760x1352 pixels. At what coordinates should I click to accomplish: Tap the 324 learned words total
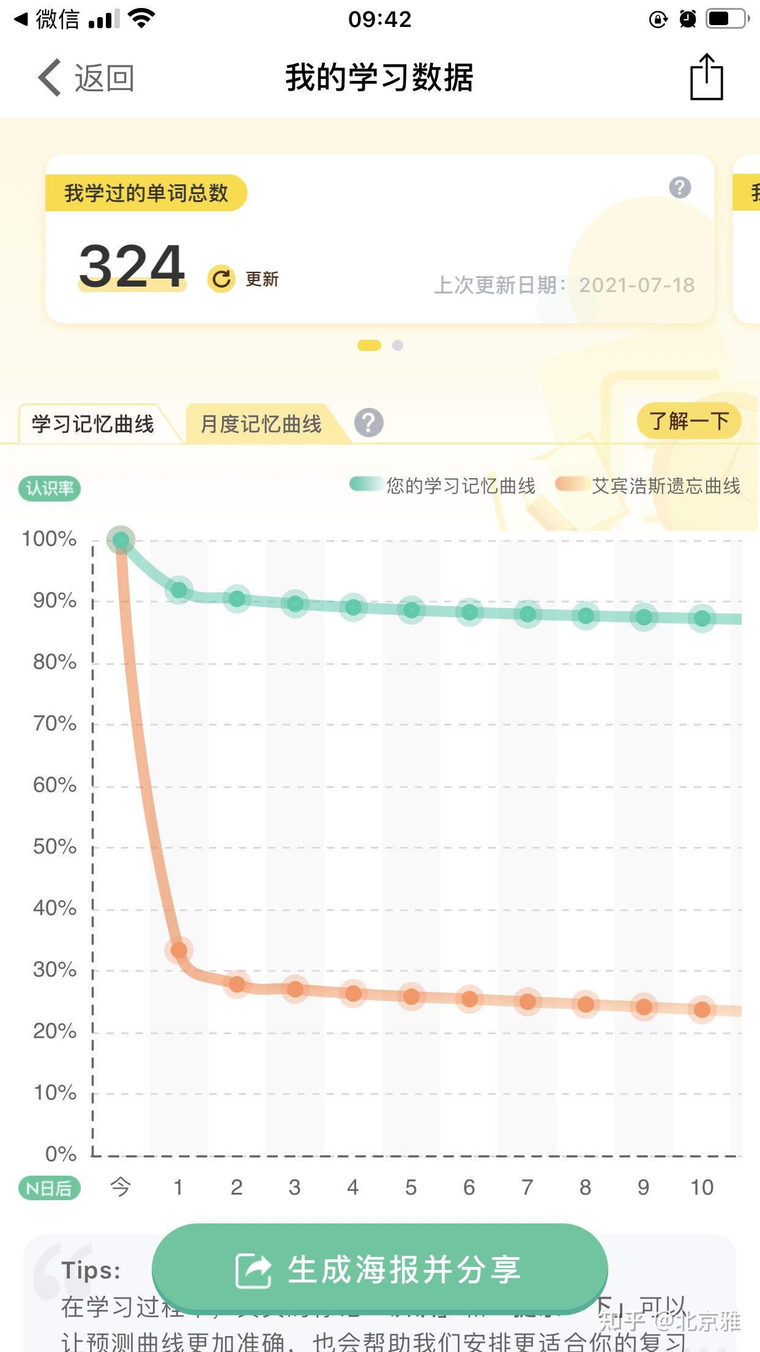pos(132,266)
